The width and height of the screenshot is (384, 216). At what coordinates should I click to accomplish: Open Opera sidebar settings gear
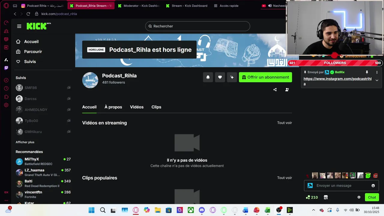[6, 105]
